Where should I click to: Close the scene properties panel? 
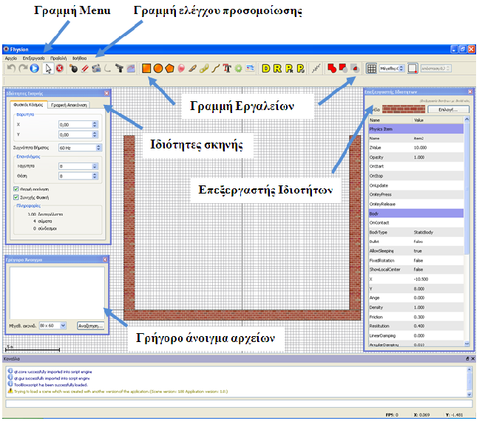tap(106, 93)
